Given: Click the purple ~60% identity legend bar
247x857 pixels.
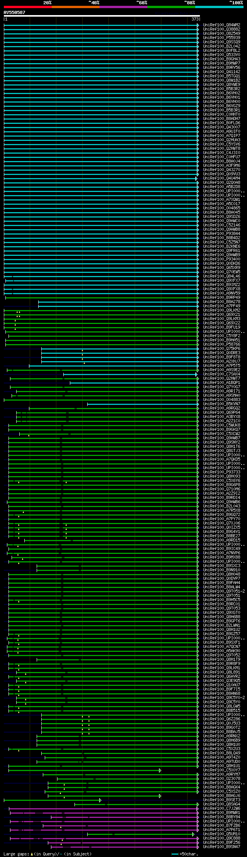Looking at the screenshot, I should click(123, 7).
